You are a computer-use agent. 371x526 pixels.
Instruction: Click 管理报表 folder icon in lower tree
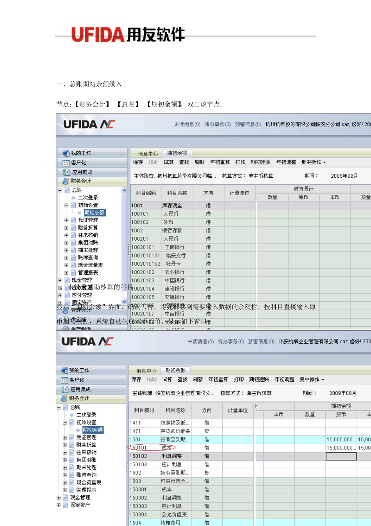click(72, 490)
